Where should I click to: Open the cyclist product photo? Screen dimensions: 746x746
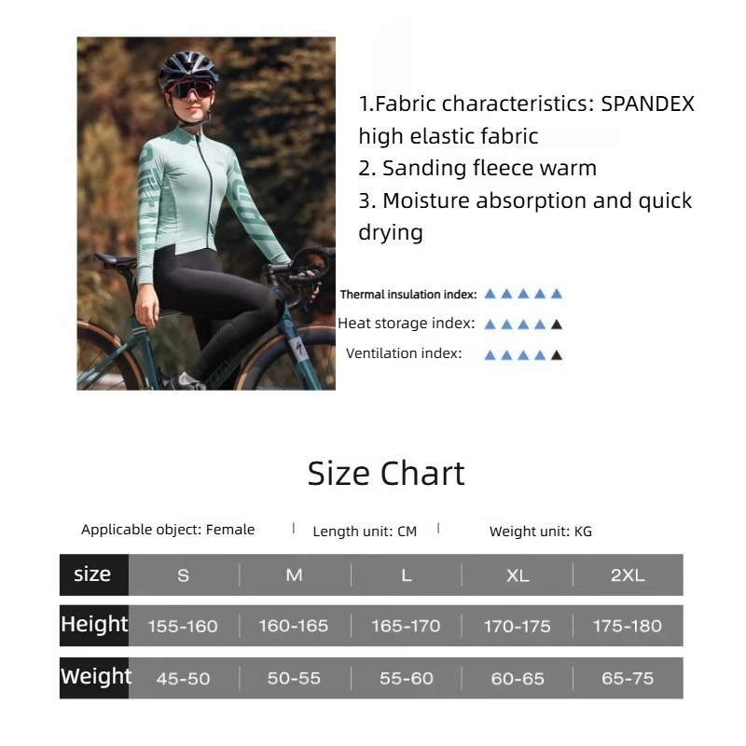coord(206,214)
